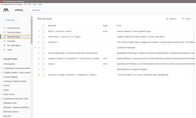Star the Cameron F reference

(x=39, y=42)
